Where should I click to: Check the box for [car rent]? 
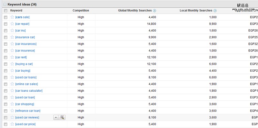[5, 57]
